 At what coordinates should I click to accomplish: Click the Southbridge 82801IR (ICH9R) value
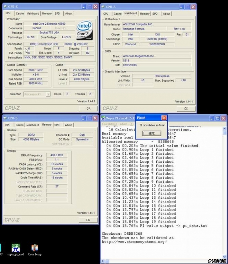[157, 39]
